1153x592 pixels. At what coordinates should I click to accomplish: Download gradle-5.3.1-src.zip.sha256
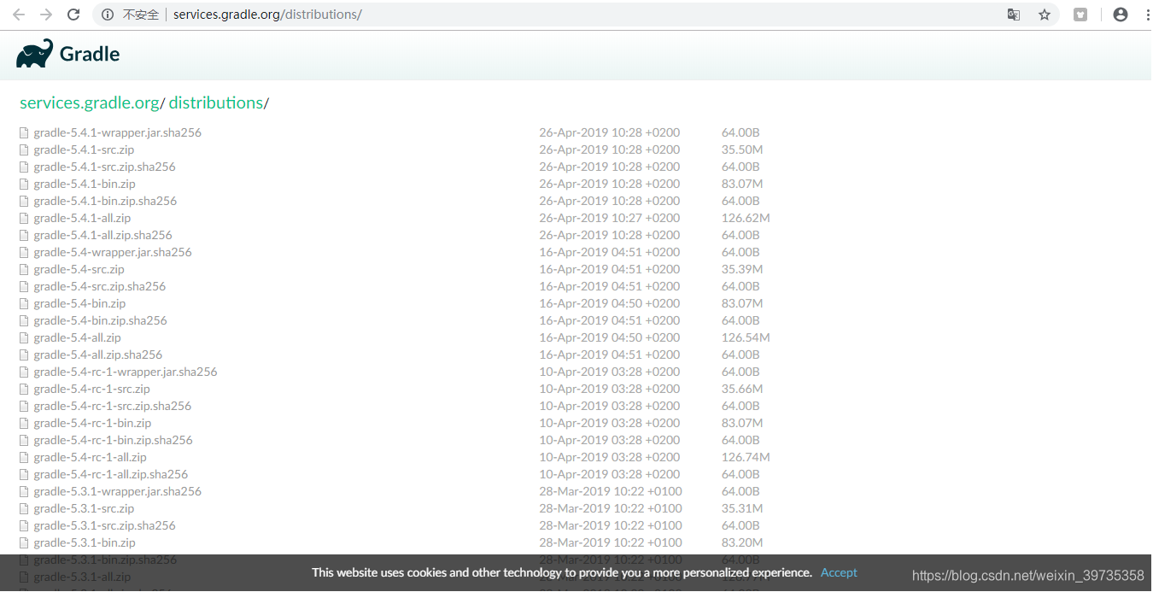[104, 525]
